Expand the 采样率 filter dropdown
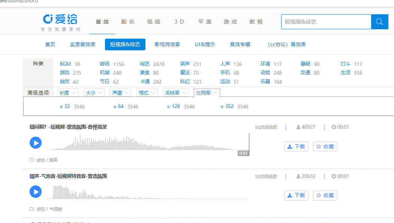 coord(176,93)
